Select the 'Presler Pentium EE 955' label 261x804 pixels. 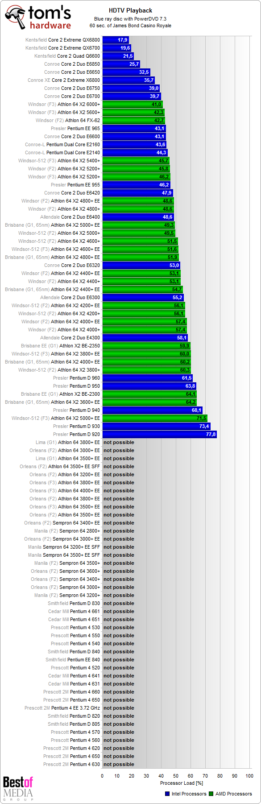[75, 185]
